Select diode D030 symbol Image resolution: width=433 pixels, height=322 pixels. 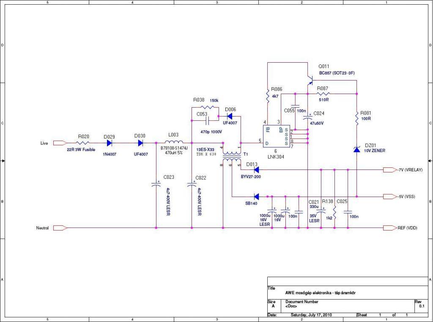tap(140, 143)
